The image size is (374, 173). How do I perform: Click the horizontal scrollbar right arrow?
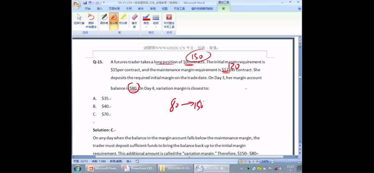coord(296,157)
